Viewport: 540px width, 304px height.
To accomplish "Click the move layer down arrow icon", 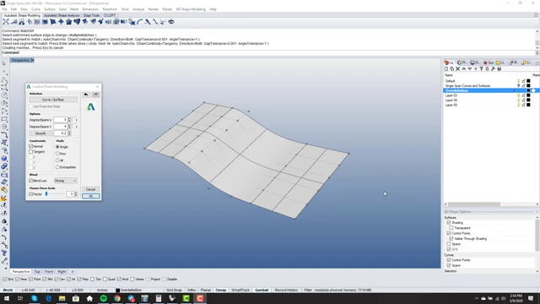I will 469,69.
